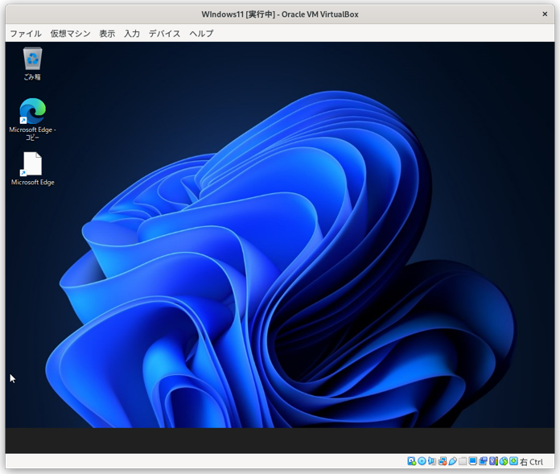Close the VirtualBox VM window
Viewport: 560px width, 474px height.
click(x=545, y=14)
